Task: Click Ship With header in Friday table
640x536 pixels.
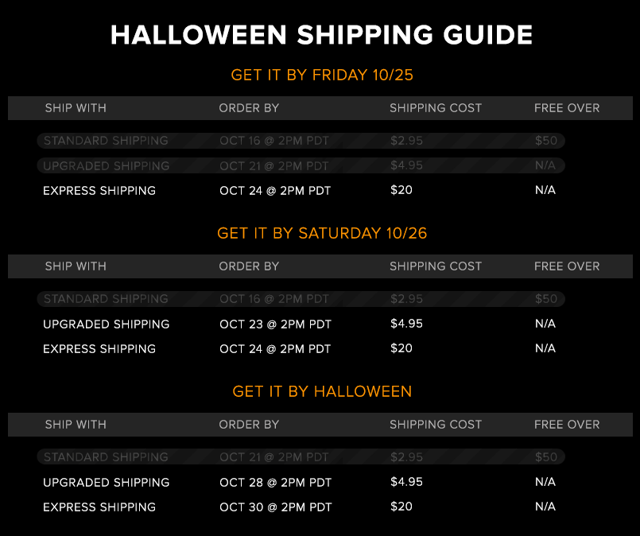Action: [x=76, y=108]
